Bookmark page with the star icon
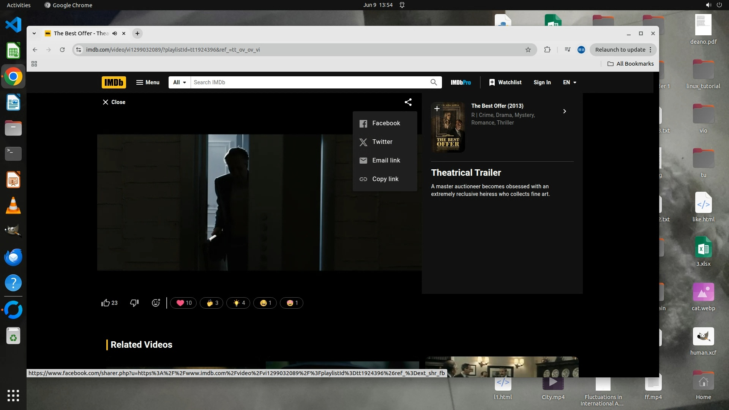The image size is (729, 410). click(528, 50)
